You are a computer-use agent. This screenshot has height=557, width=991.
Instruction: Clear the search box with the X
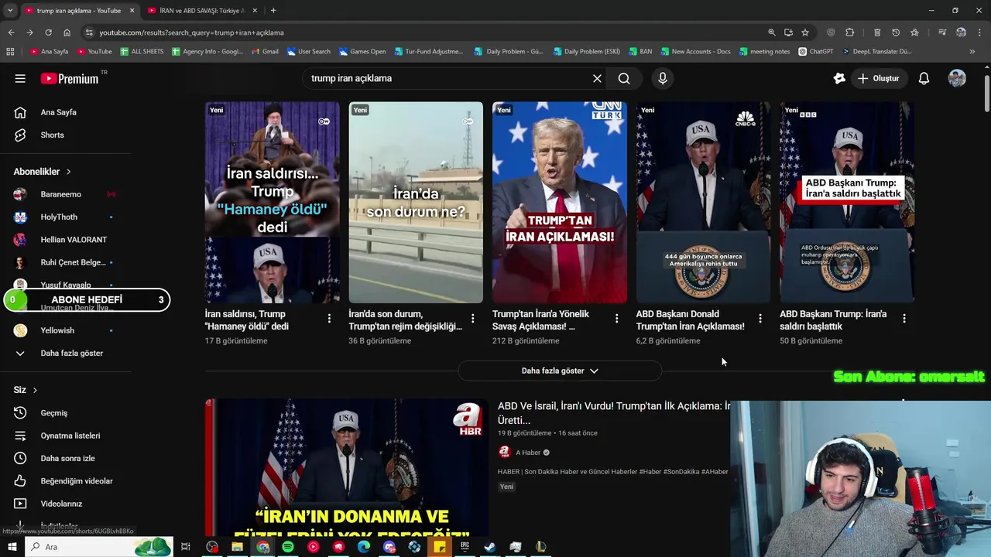click(x=597, y=78)
